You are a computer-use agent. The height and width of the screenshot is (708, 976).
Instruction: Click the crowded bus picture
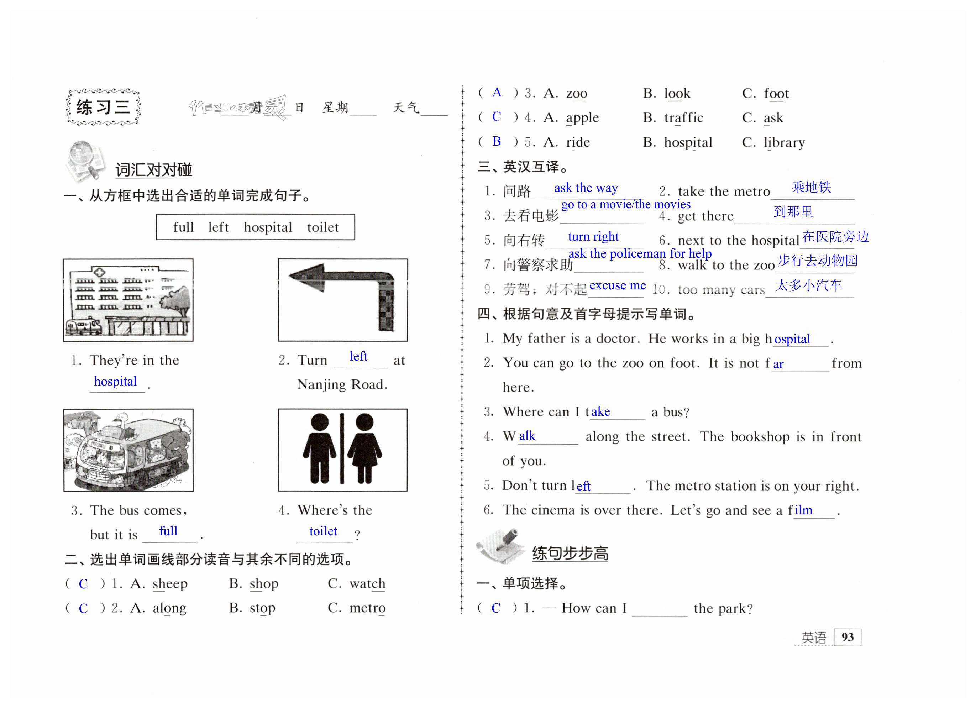pos(128,450)
